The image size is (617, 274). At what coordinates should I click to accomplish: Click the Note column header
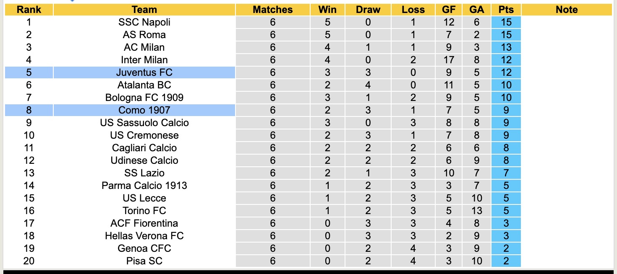pos(567,10)
